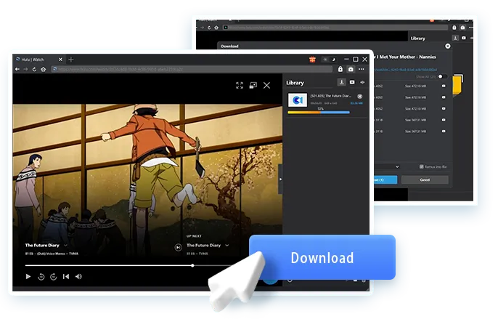Preview third 472.18 MB stream row
This screenshot has width=498, height=319.
(444, 108)
